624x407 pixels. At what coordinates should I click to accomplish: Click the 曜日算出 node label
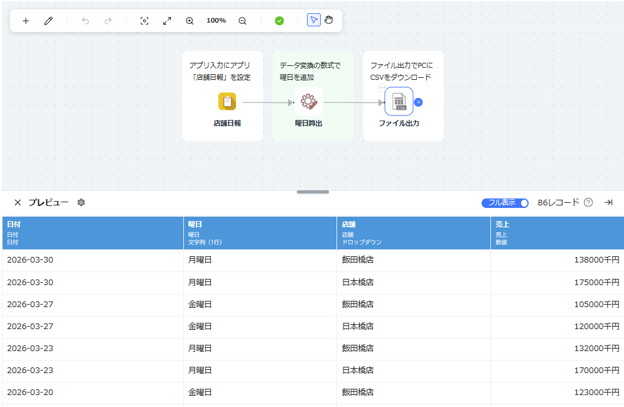[308, 124]
